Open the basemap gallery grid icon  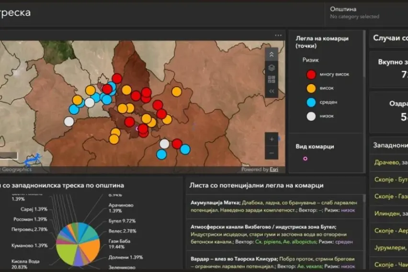(272, 79)
